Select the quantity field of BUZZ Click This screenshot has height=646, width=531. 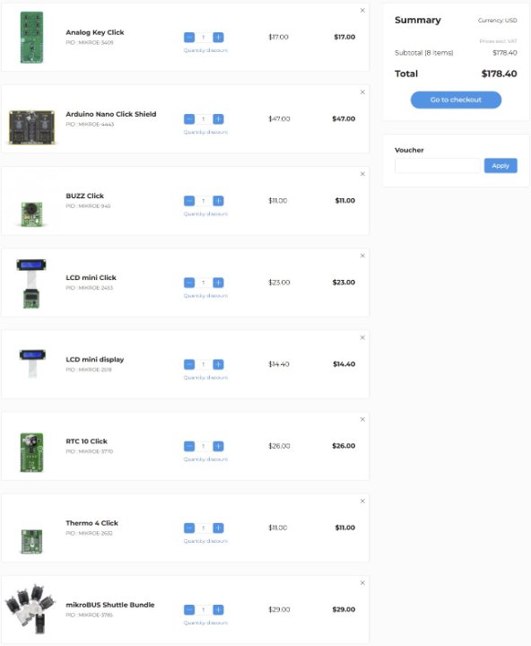204,201
